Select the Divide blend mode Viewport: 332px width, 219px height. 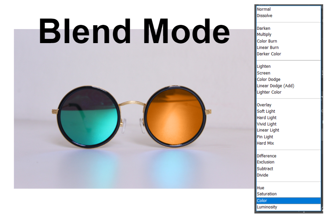[288, 175]
